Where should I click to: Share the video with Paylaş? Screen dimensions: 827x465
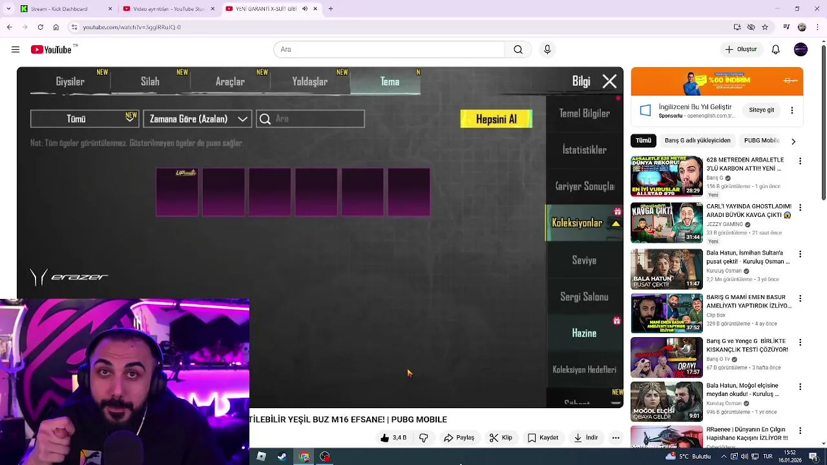tap(459, 438)
